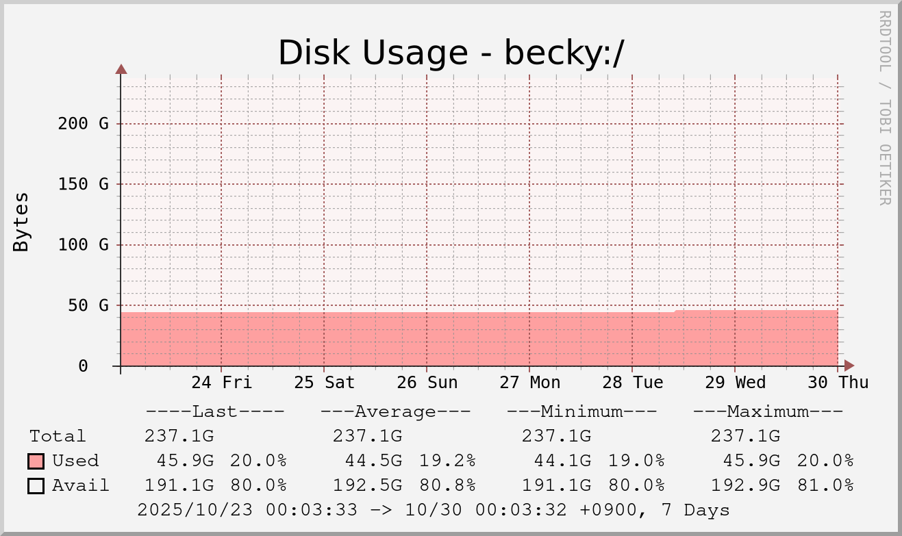This screenshot has height=536, width=902.
Task: Click the "Disk Usage - becky:/" title
Action: (x=451, y=53)
